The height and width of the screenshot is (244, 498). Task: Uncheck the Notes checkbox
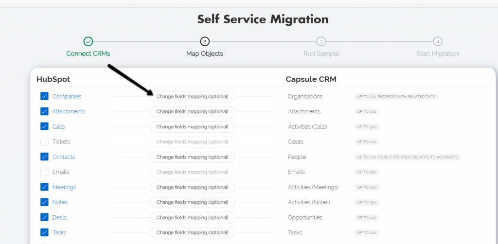(44, 202)
